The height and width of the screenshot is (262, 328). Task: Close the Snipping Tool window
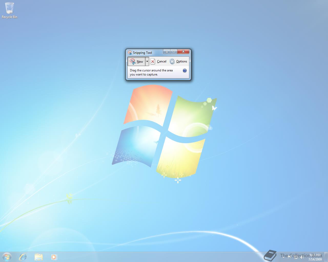[x=183, y=52]
